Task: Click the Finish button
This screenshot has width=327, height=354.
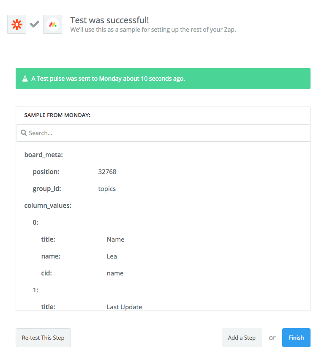Action: point(296,338)
